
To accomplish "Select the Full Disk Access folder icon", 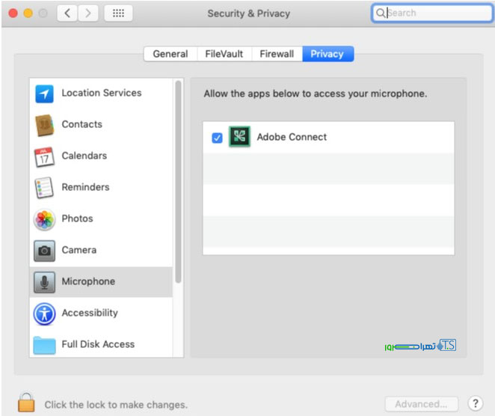I will tap(45, 345).
